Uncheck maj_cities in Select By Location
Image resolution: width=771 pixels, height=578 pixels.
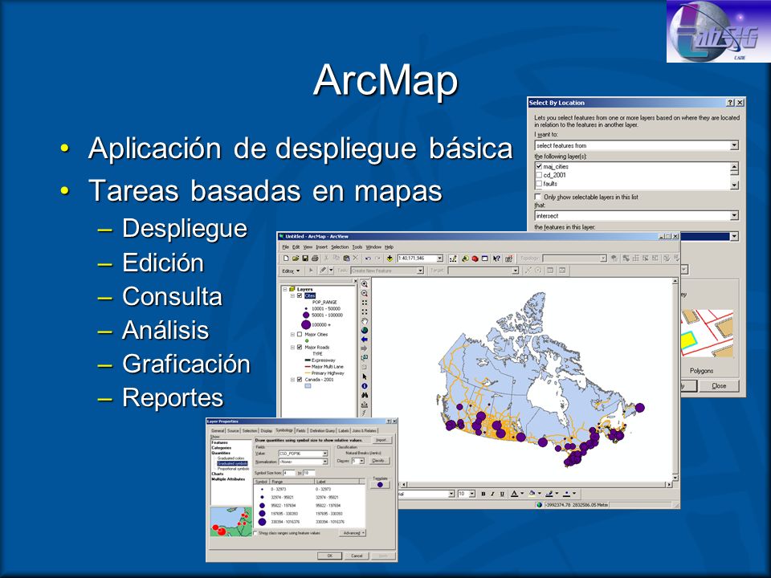pyautogui.click(x=539, y=167)
